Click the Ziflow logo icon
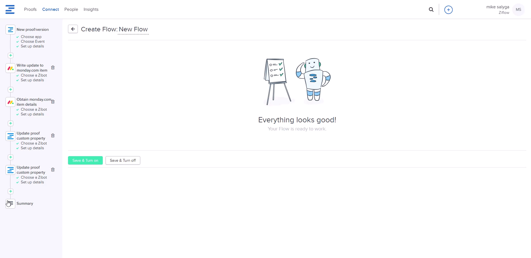 [10, 9]
